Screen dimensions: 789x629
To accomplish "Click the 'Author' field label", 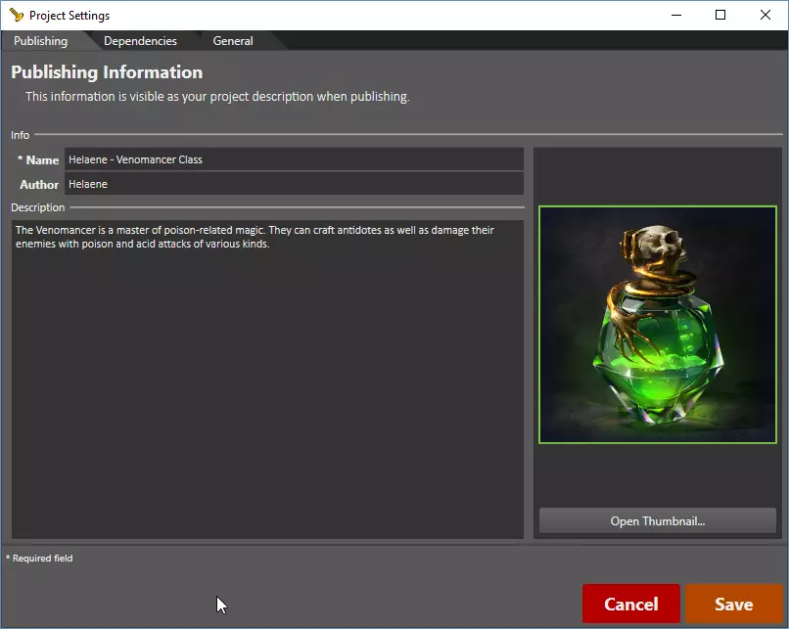I will pyautogui.click(x=39, y=185).
